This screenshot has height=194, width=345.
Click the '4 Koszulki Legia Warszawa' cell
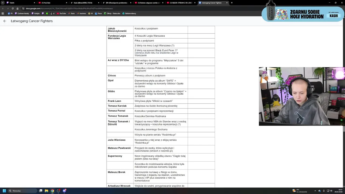(161, 36)
